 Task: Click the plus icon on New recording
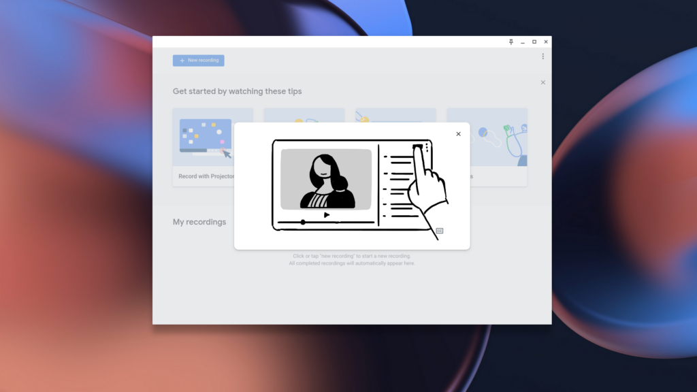(x=182, y=61)
